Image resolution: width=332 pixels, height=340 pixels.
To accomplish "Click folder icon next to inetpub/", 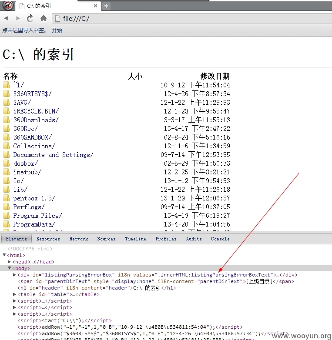I will pyautogui.click(x=7, y=172).
